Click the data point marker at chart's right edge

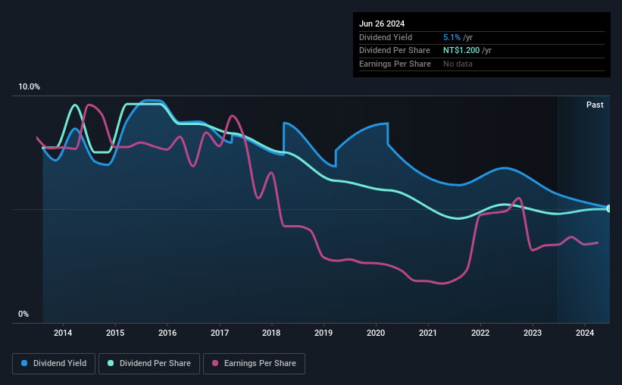click(x=608, y=208)
